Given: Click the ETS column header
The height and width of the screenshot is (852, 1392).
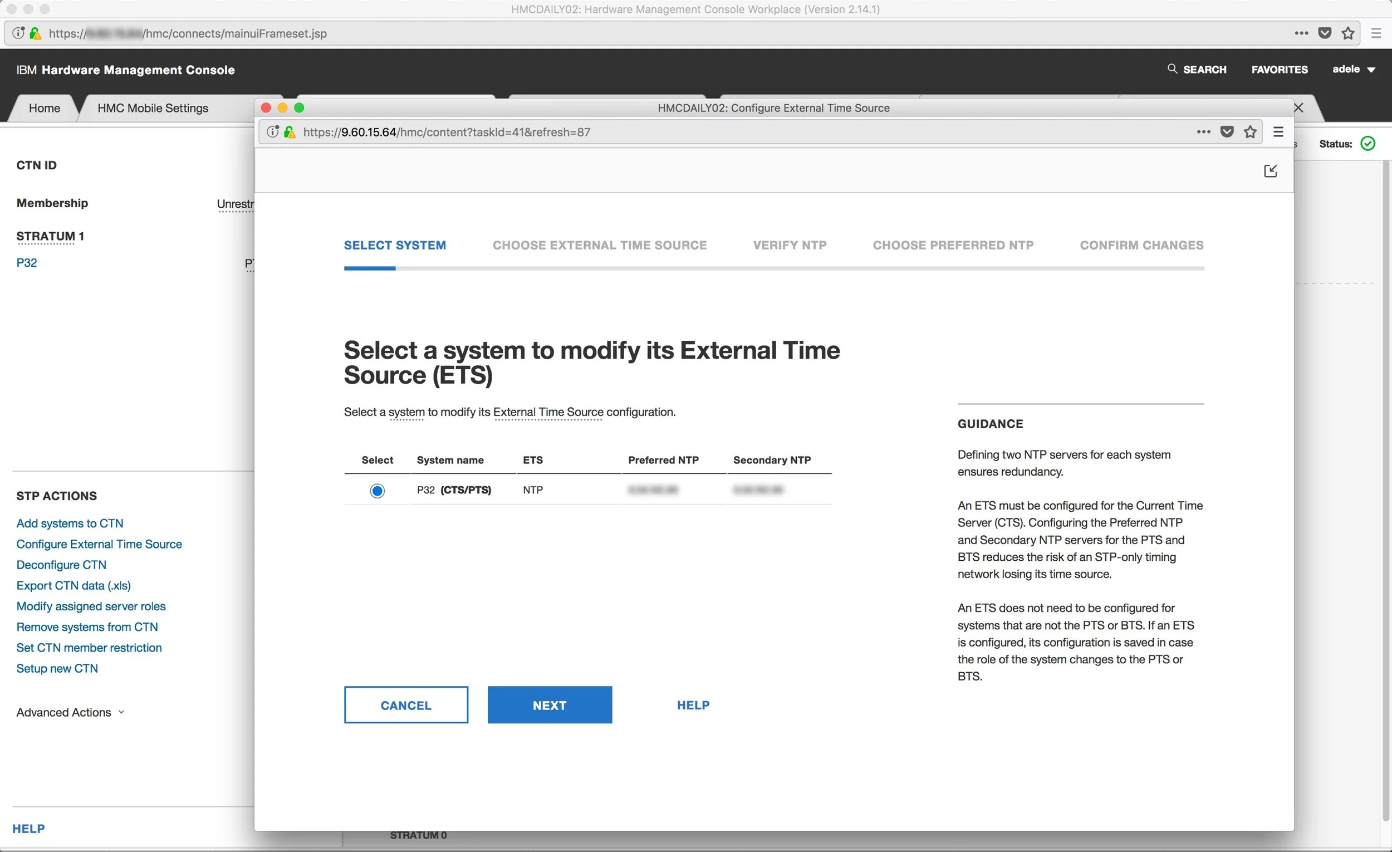Looking at the screenshot, I should point(533,460).
